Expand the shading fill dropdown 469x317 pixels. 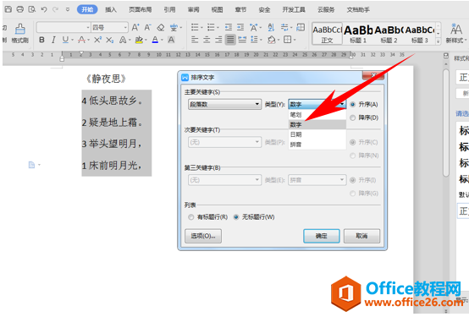[279, 40]
